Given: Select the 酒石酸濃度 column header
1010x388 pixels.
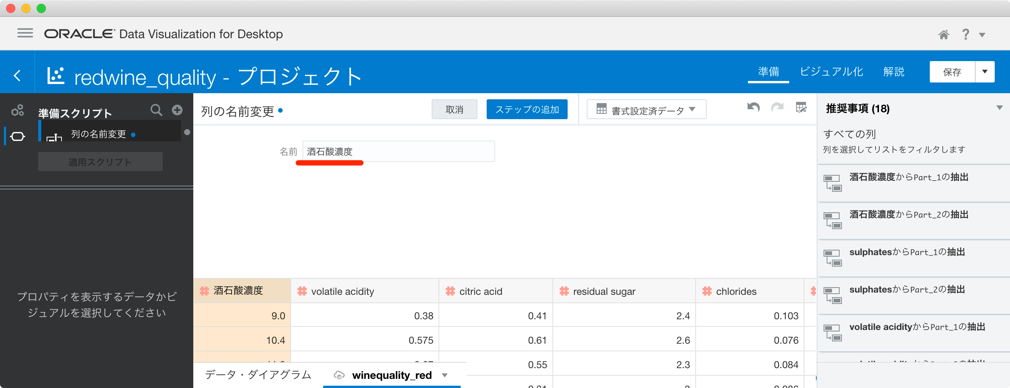Looking at the screenshot, I should point(242,291).
